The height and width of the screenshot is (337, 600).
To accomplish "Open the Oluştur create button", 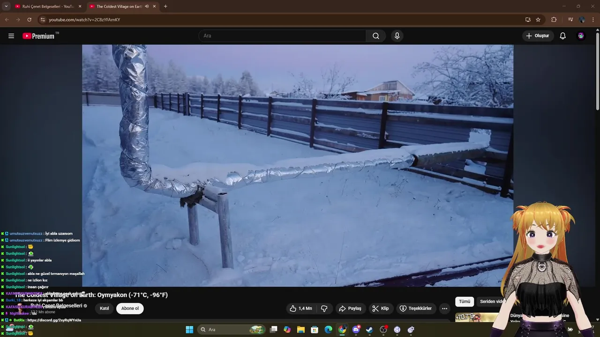I will 538,36.
